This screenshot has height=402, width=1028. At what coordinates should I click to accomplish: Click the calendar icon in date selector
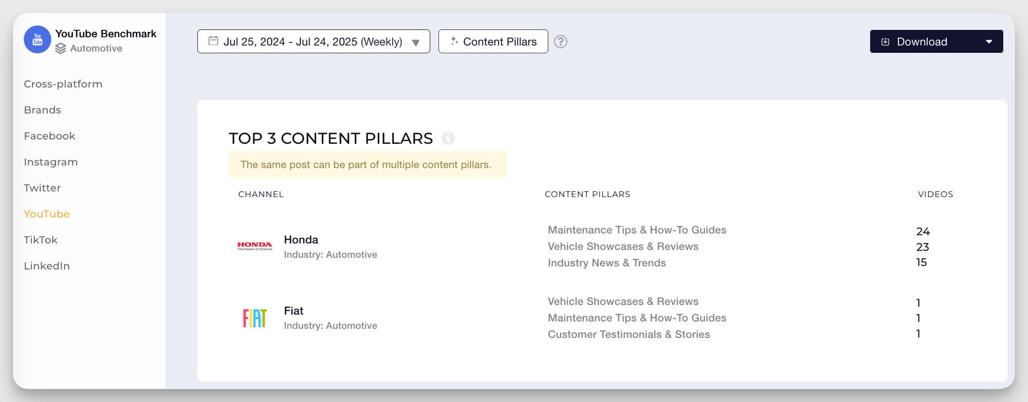[213, 41]
